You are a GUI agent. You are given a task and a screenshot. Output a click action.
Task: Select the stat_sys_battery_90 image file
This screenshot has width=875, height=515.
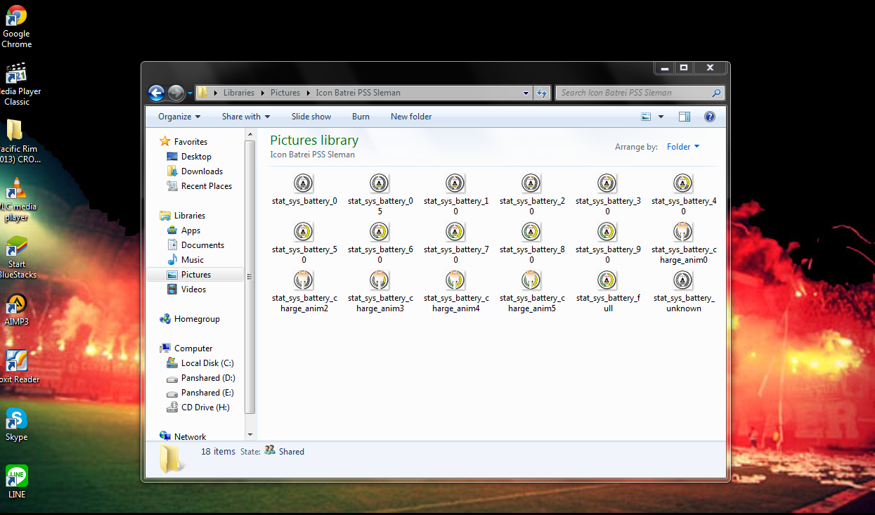pyautogui.click(x=607, y=243)
